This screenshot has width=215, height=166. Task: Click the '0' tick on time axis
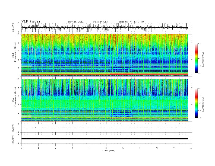tap(21, 148)
